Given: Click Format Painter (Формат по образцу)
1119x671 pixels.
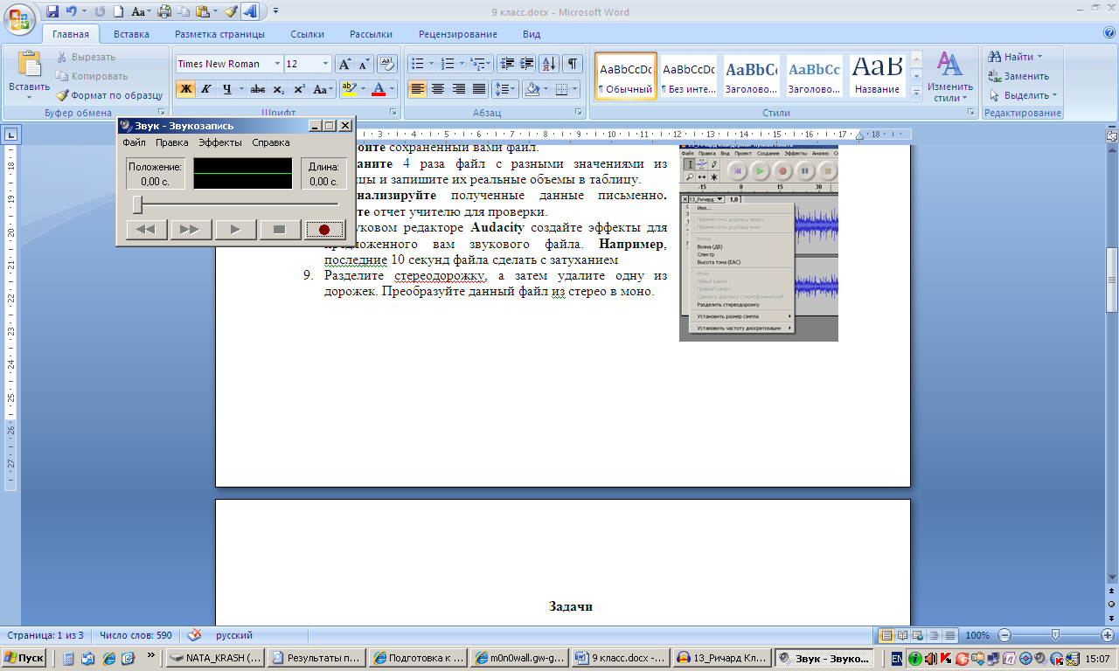Looking at the screenshot, I should point(109,95).
